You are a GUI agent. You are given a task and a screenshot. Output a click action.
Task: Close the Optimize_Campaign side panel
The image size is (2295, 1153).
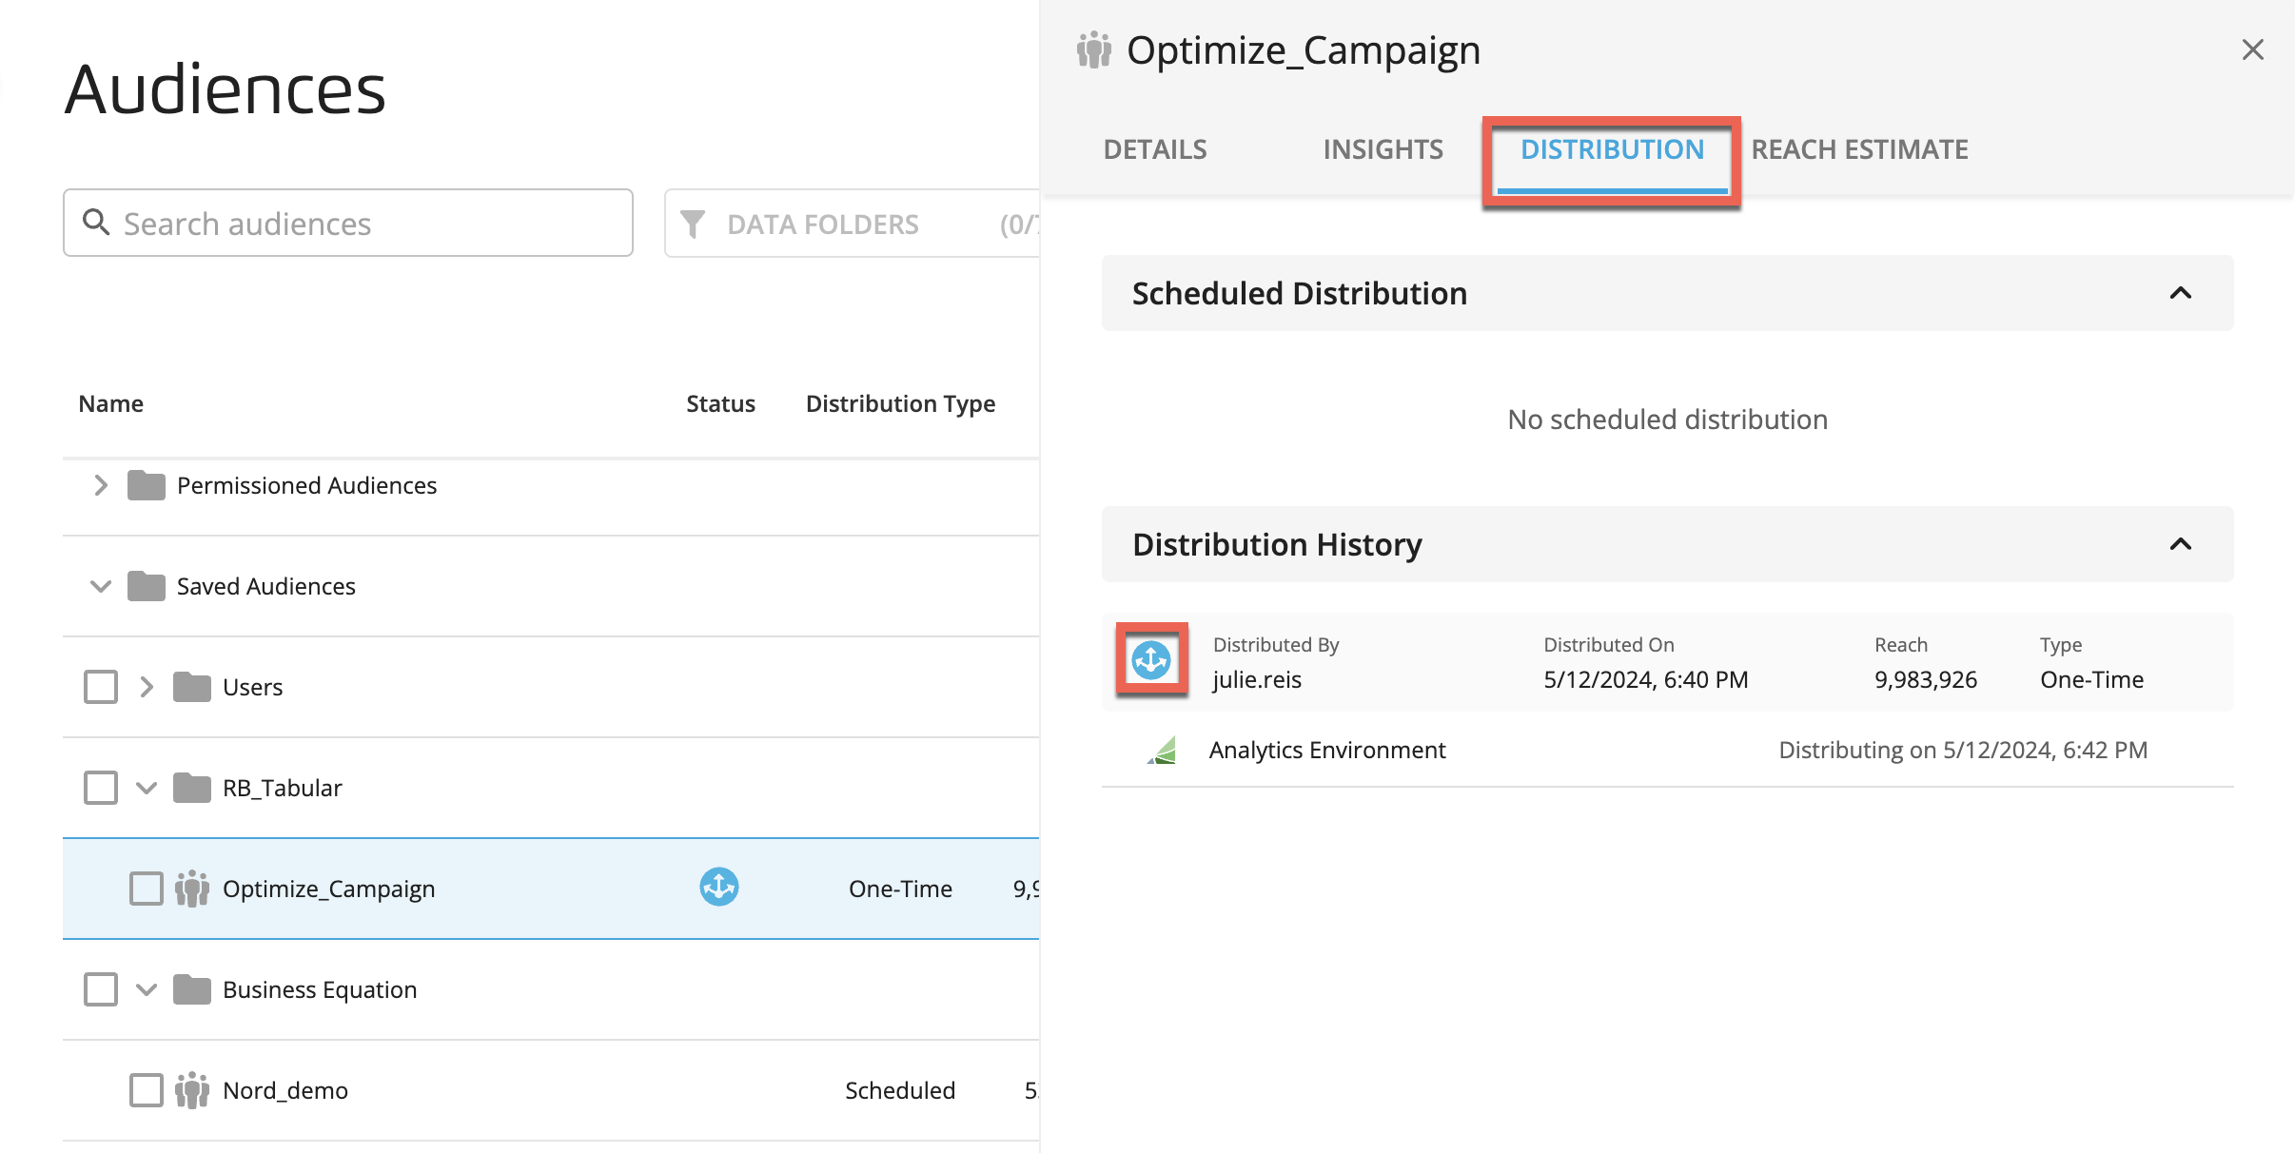click(2252, 49)
